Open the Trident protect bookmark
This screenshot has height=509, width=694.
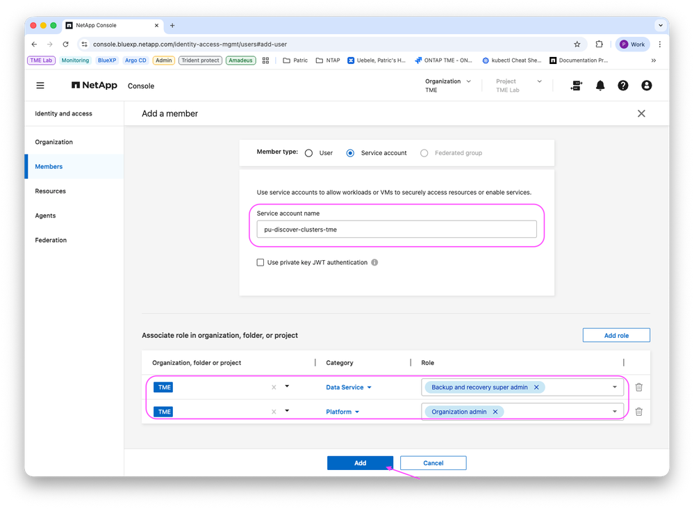click(x=200, y=60)
